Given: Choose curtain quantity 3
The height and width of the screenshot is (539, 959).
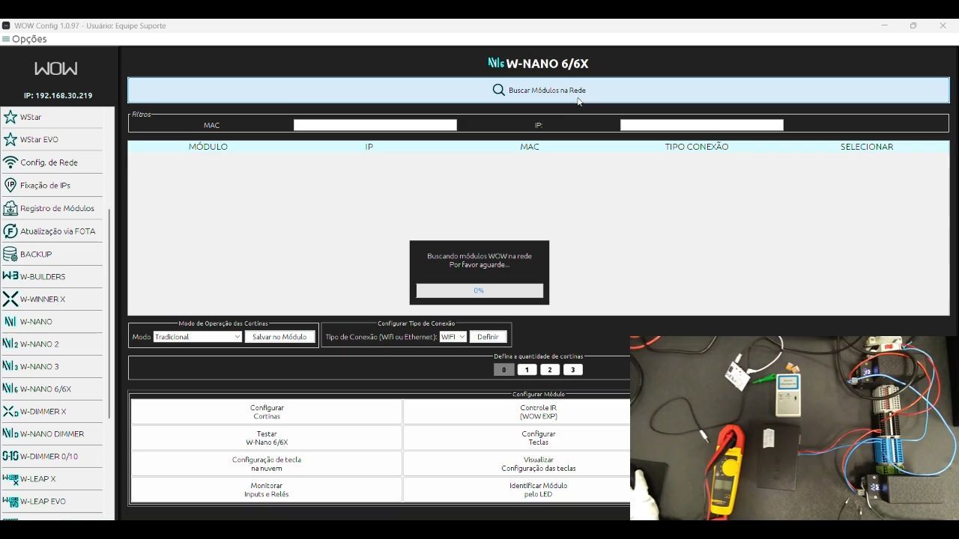Looking at the screenshot, I should pos(573,370).
